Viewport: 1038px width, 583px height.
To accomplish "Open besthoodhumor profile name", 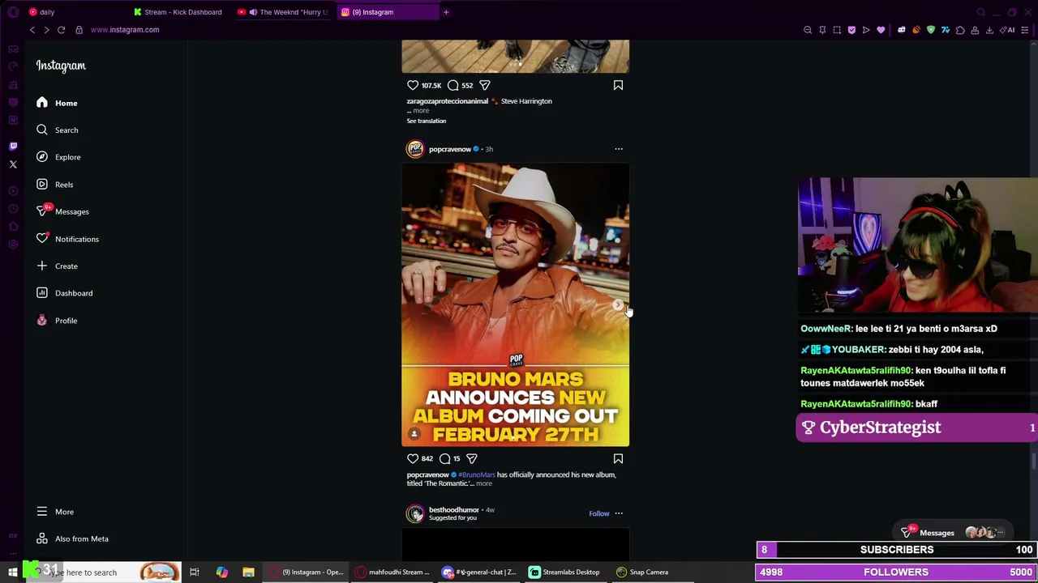I will pyautogui.click(x=454, y=510).
